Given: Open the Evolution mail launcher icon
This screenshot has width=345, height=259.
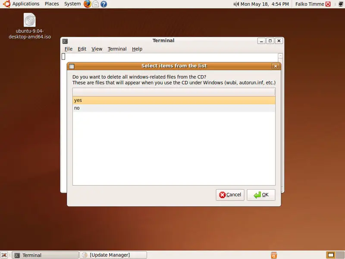Looking at the screenshot, I should click(95, 4).
